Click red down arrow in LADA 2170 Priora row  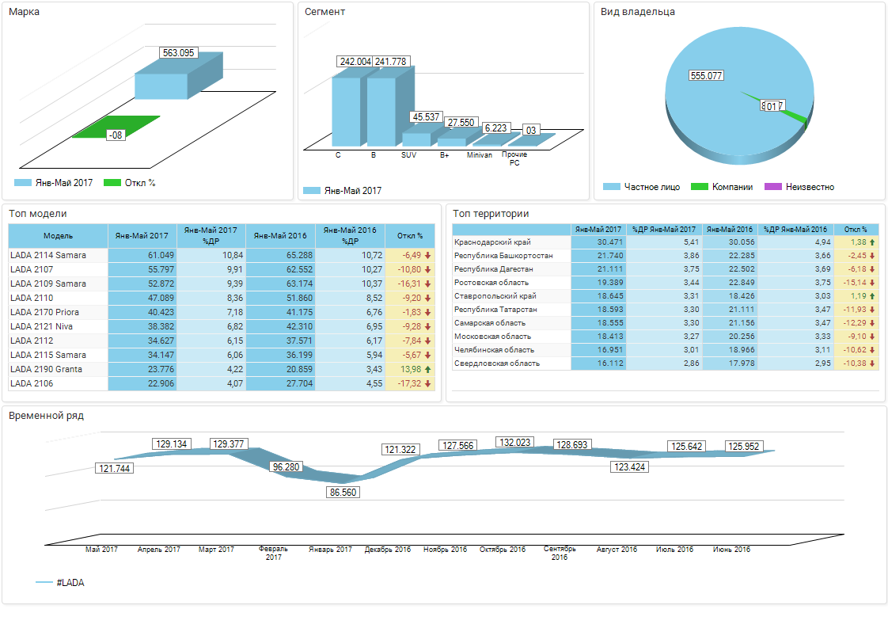[427, 312]
